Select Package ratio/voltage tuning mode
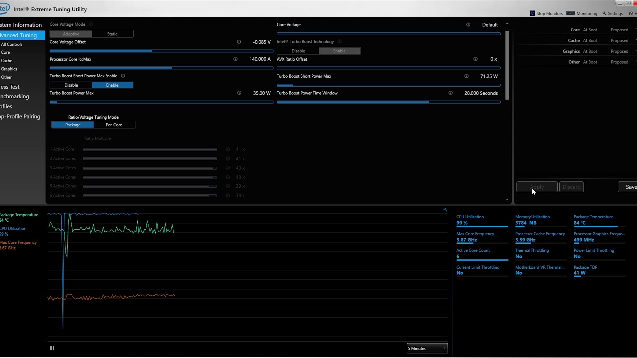This screenshot has width=637, height=358. click(73, 125)
